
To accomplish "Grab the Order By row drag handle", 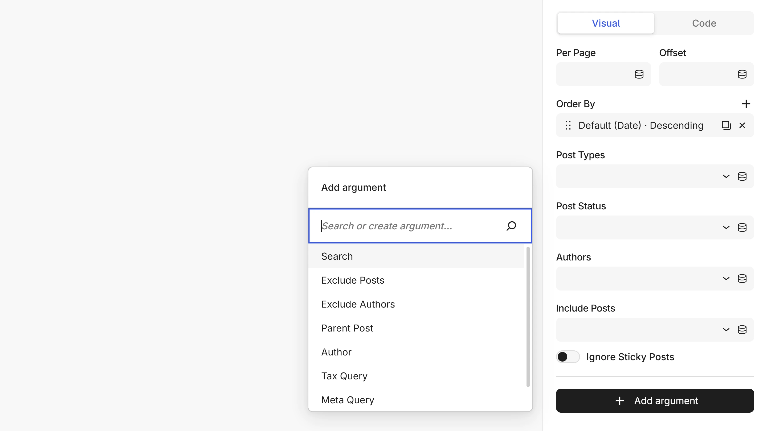I will (568, 125).
